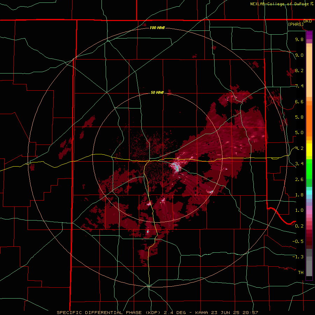
Task: Click the 23 JUN 25 date text
Action: click(225, 313)
